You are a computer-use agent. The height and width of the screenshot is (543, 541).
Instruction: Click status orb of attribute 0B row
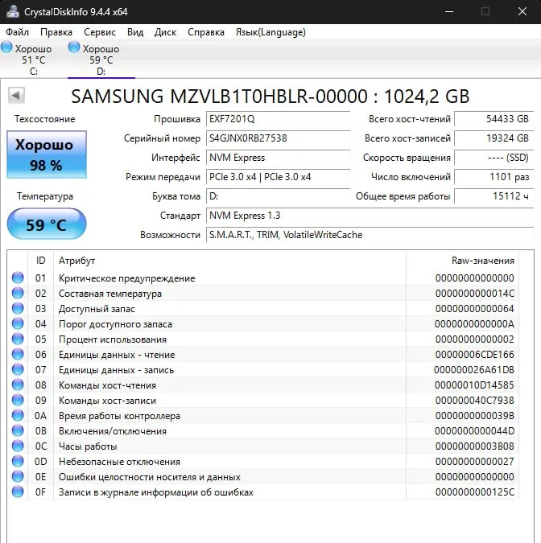click(x=18, y=430)
